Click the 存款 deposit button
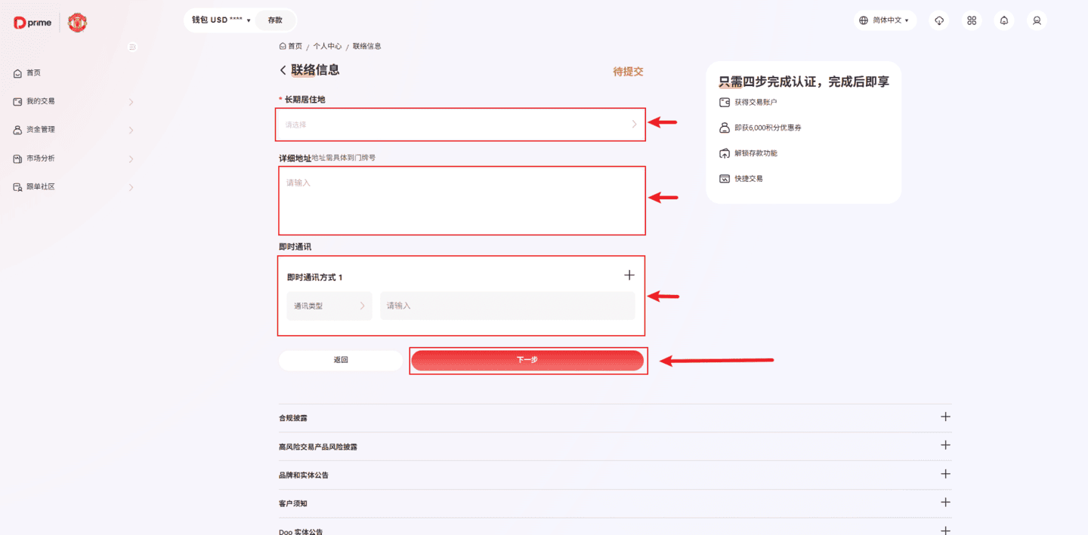 click(x=275, y=20)
